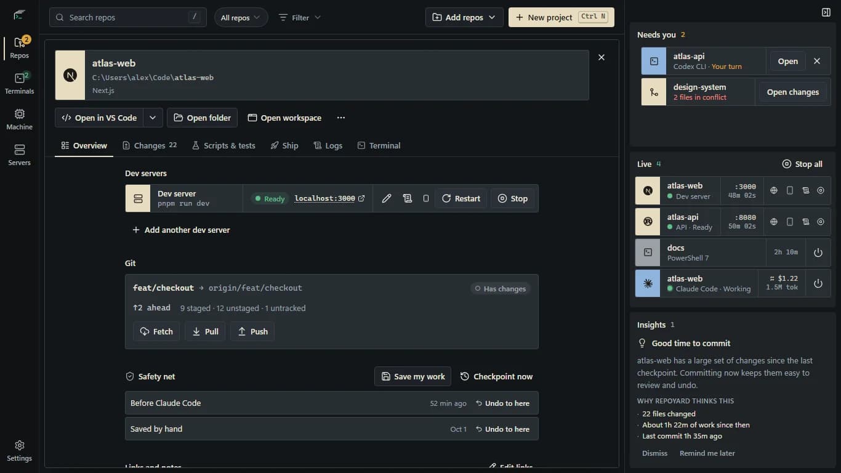This screenshot has height=473, width=841.
Task: Click Stop all in Live panel
Action: coord(802,164)
